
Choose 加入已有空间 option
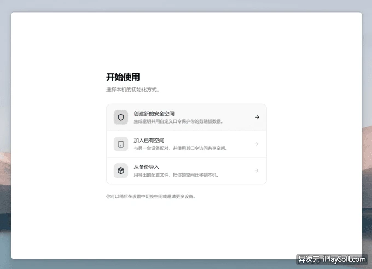pyautogui.click(x=187, y=144)
